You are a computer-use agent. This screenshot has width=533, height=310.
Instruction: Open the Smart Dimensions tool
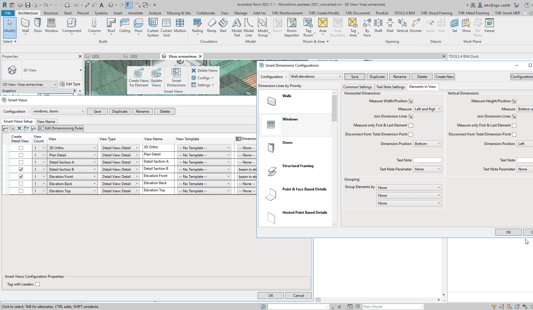[x=176, y=78]
